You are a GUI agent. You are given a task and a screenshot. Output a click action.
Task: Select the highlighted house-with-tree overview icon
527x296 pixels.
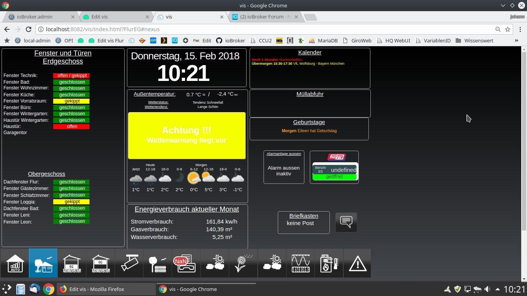(x=43, y=263)
